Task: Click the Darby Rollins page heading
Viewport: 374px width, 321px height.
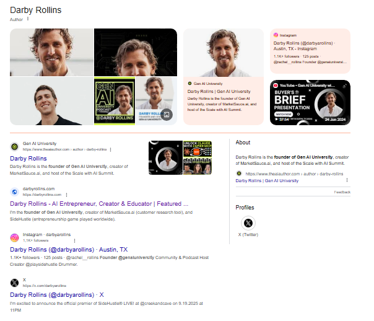Action: [36, 11]
